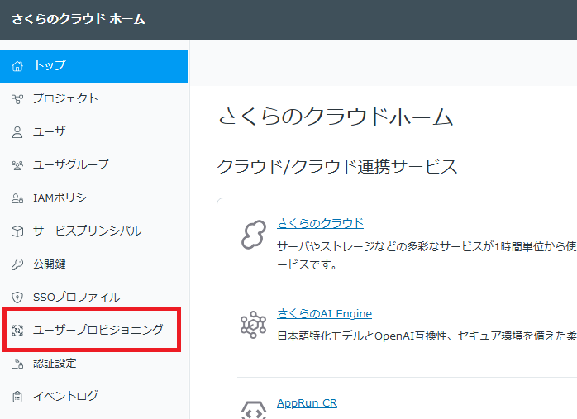Open the ユーザープロビジョニング menu item
Viewport: 577px width, 419px height.
pyautogui.click(x=98, y=330)
